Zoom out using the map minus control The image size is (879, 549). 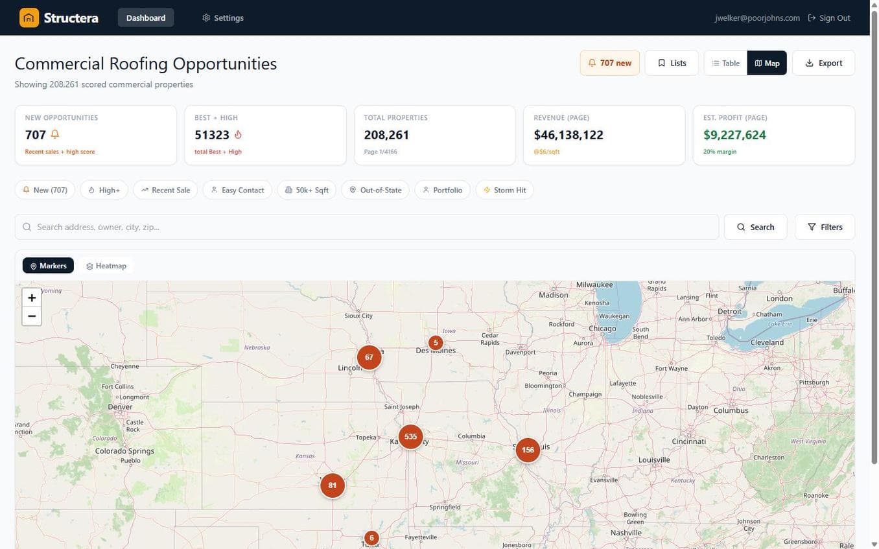[x=31, y=316]
